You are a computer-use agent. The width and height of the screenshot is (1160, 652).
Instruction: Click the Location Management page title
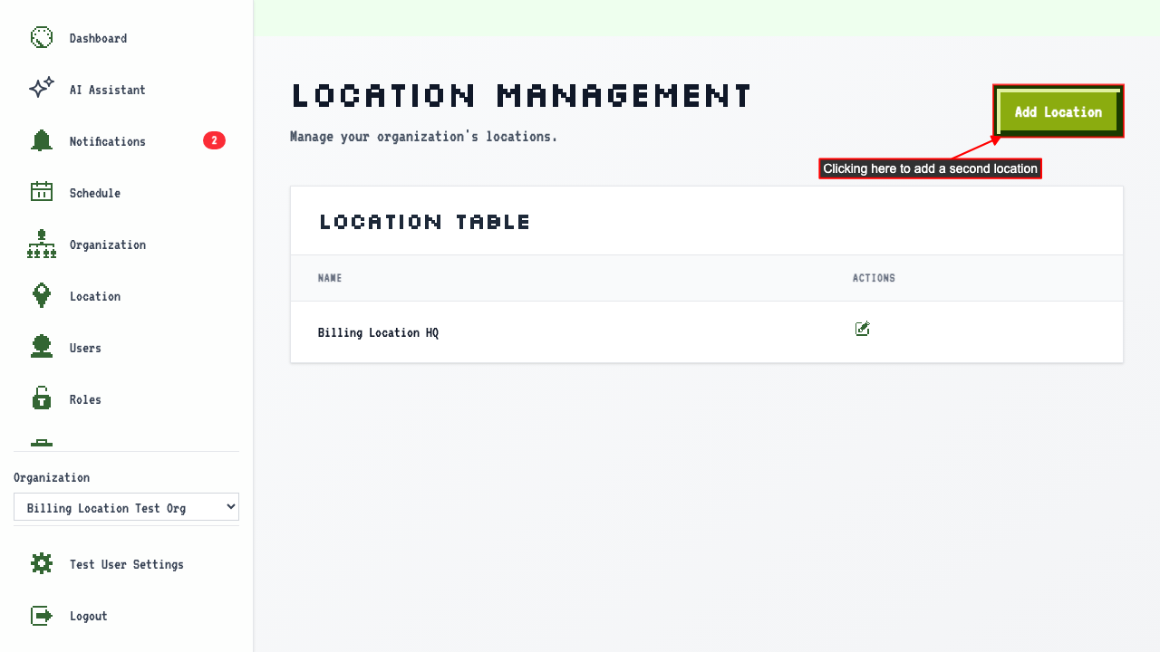[521, 95]
